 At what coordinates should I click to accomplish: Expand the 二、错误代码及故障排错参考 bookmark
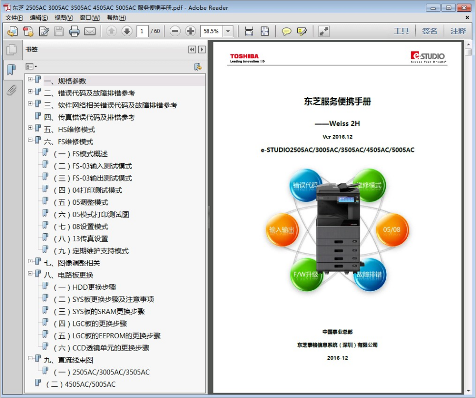click(x=30, y=91)
